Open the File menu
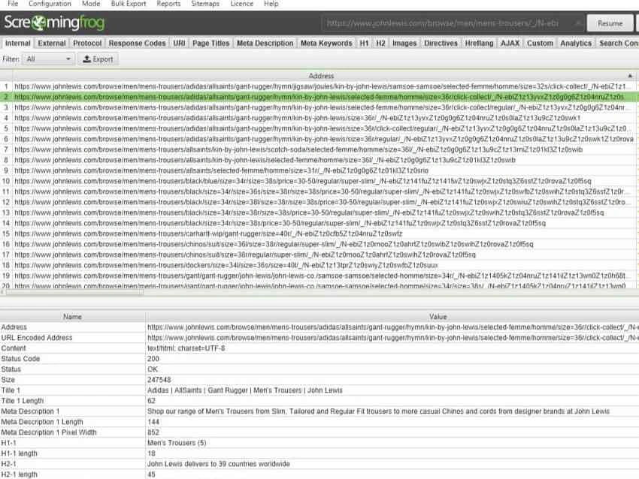The width and height of the screenshot is (639, 479). pos(13,4)
